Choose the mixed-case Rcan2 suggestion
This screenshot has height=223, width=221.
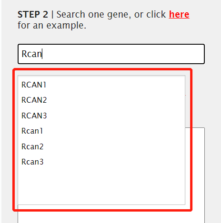point(101,146)
